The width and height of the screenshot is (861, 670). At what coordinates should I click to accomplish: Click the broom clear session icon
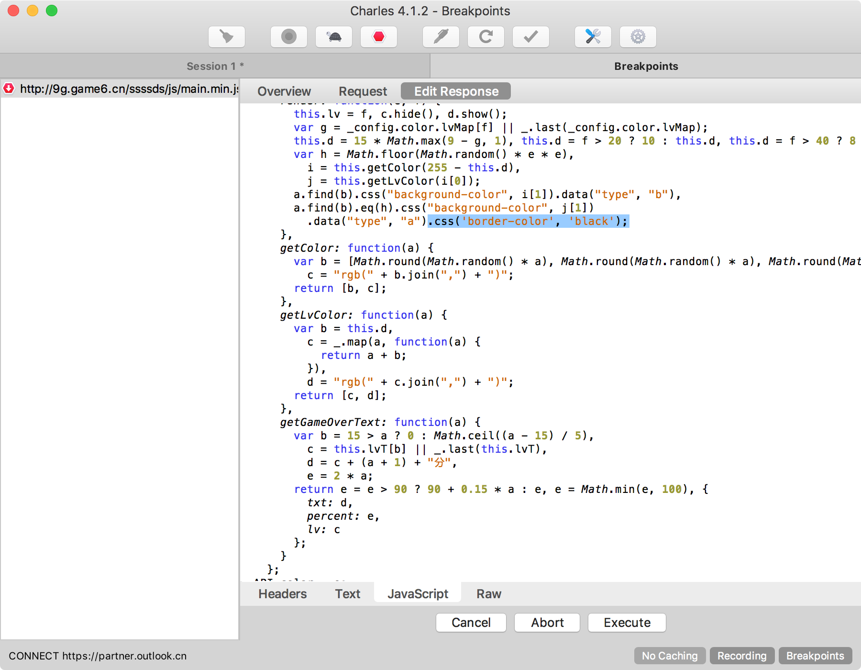tap(227, 37)
